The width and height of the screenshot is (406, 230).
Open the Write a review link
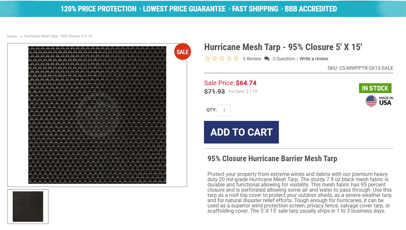[314, 59]
